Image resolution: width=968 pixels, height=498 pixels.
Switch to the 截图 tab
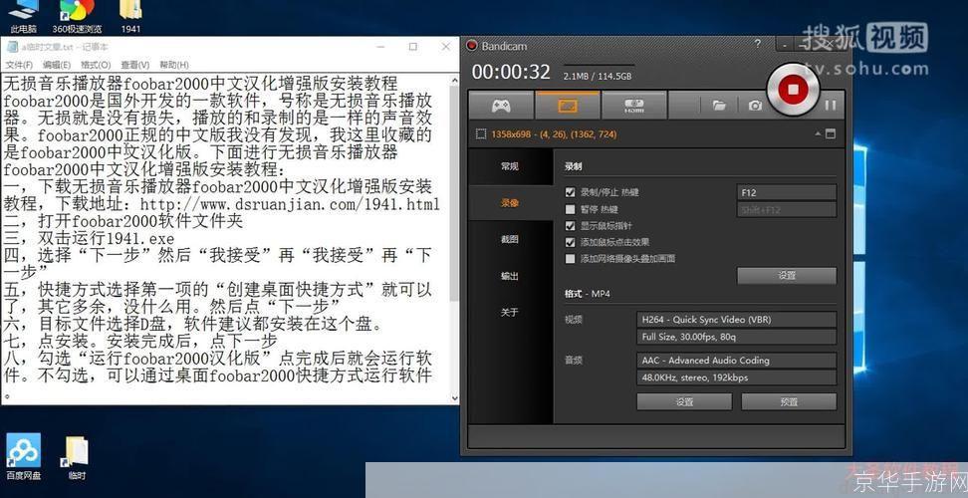pos(510,239)
